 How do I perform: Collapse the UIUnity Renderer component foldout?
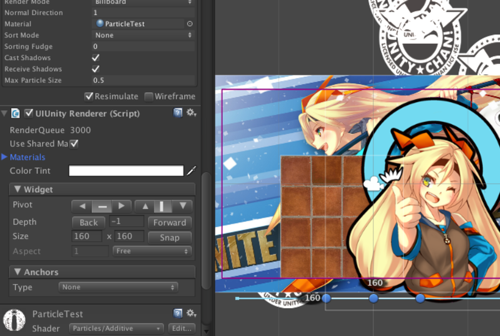(5, 114)
